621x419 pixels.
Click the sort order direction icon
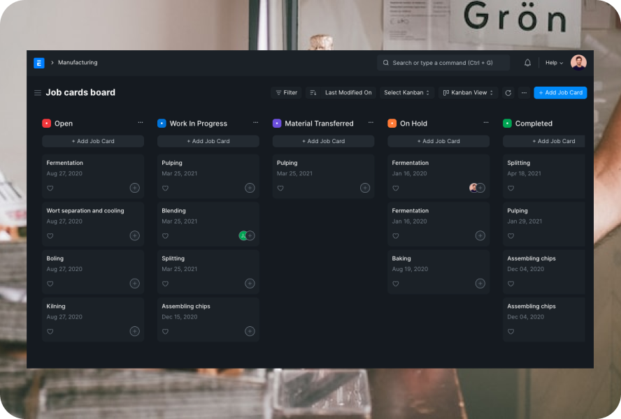[x=313, y=93]
